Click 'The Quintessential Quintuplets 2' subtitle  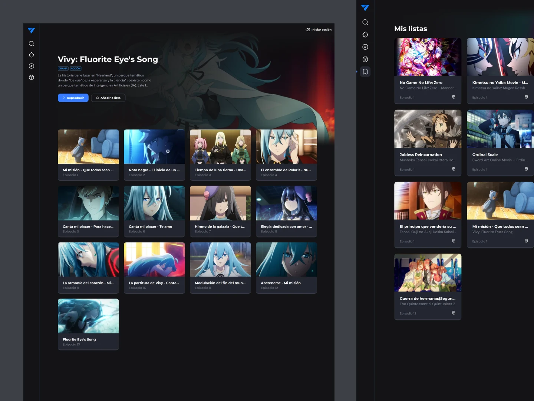pyautogui.click(x=427, y=304)
